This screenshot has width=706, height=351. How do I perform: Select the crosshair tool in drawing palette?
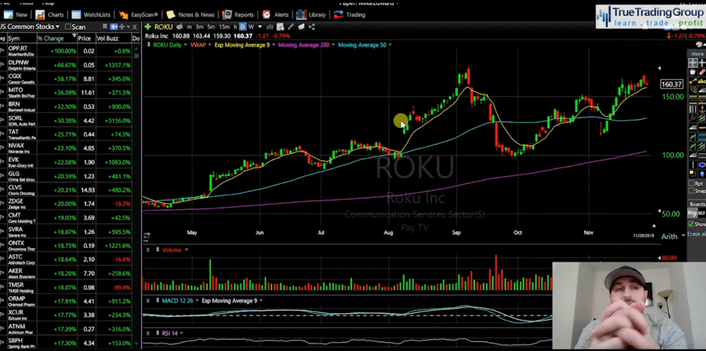tap(702, 63)
